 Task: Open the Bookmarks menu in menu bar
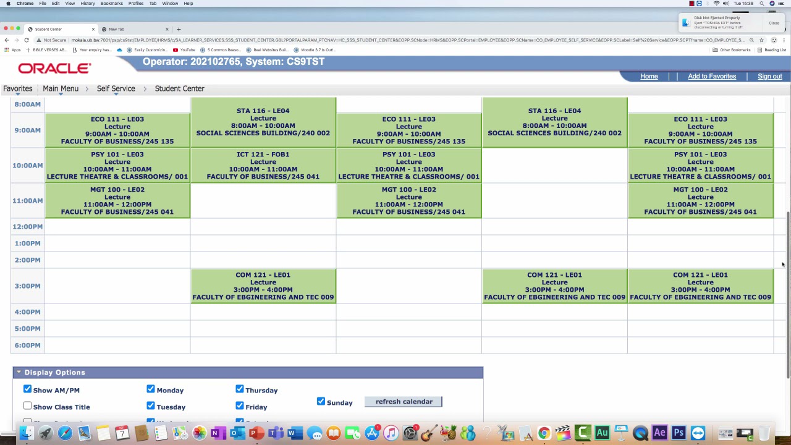pos(111,4)
